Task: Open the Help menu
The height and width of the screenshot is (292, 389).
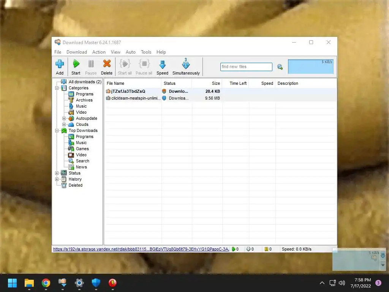Action: [x=161, y=52]
